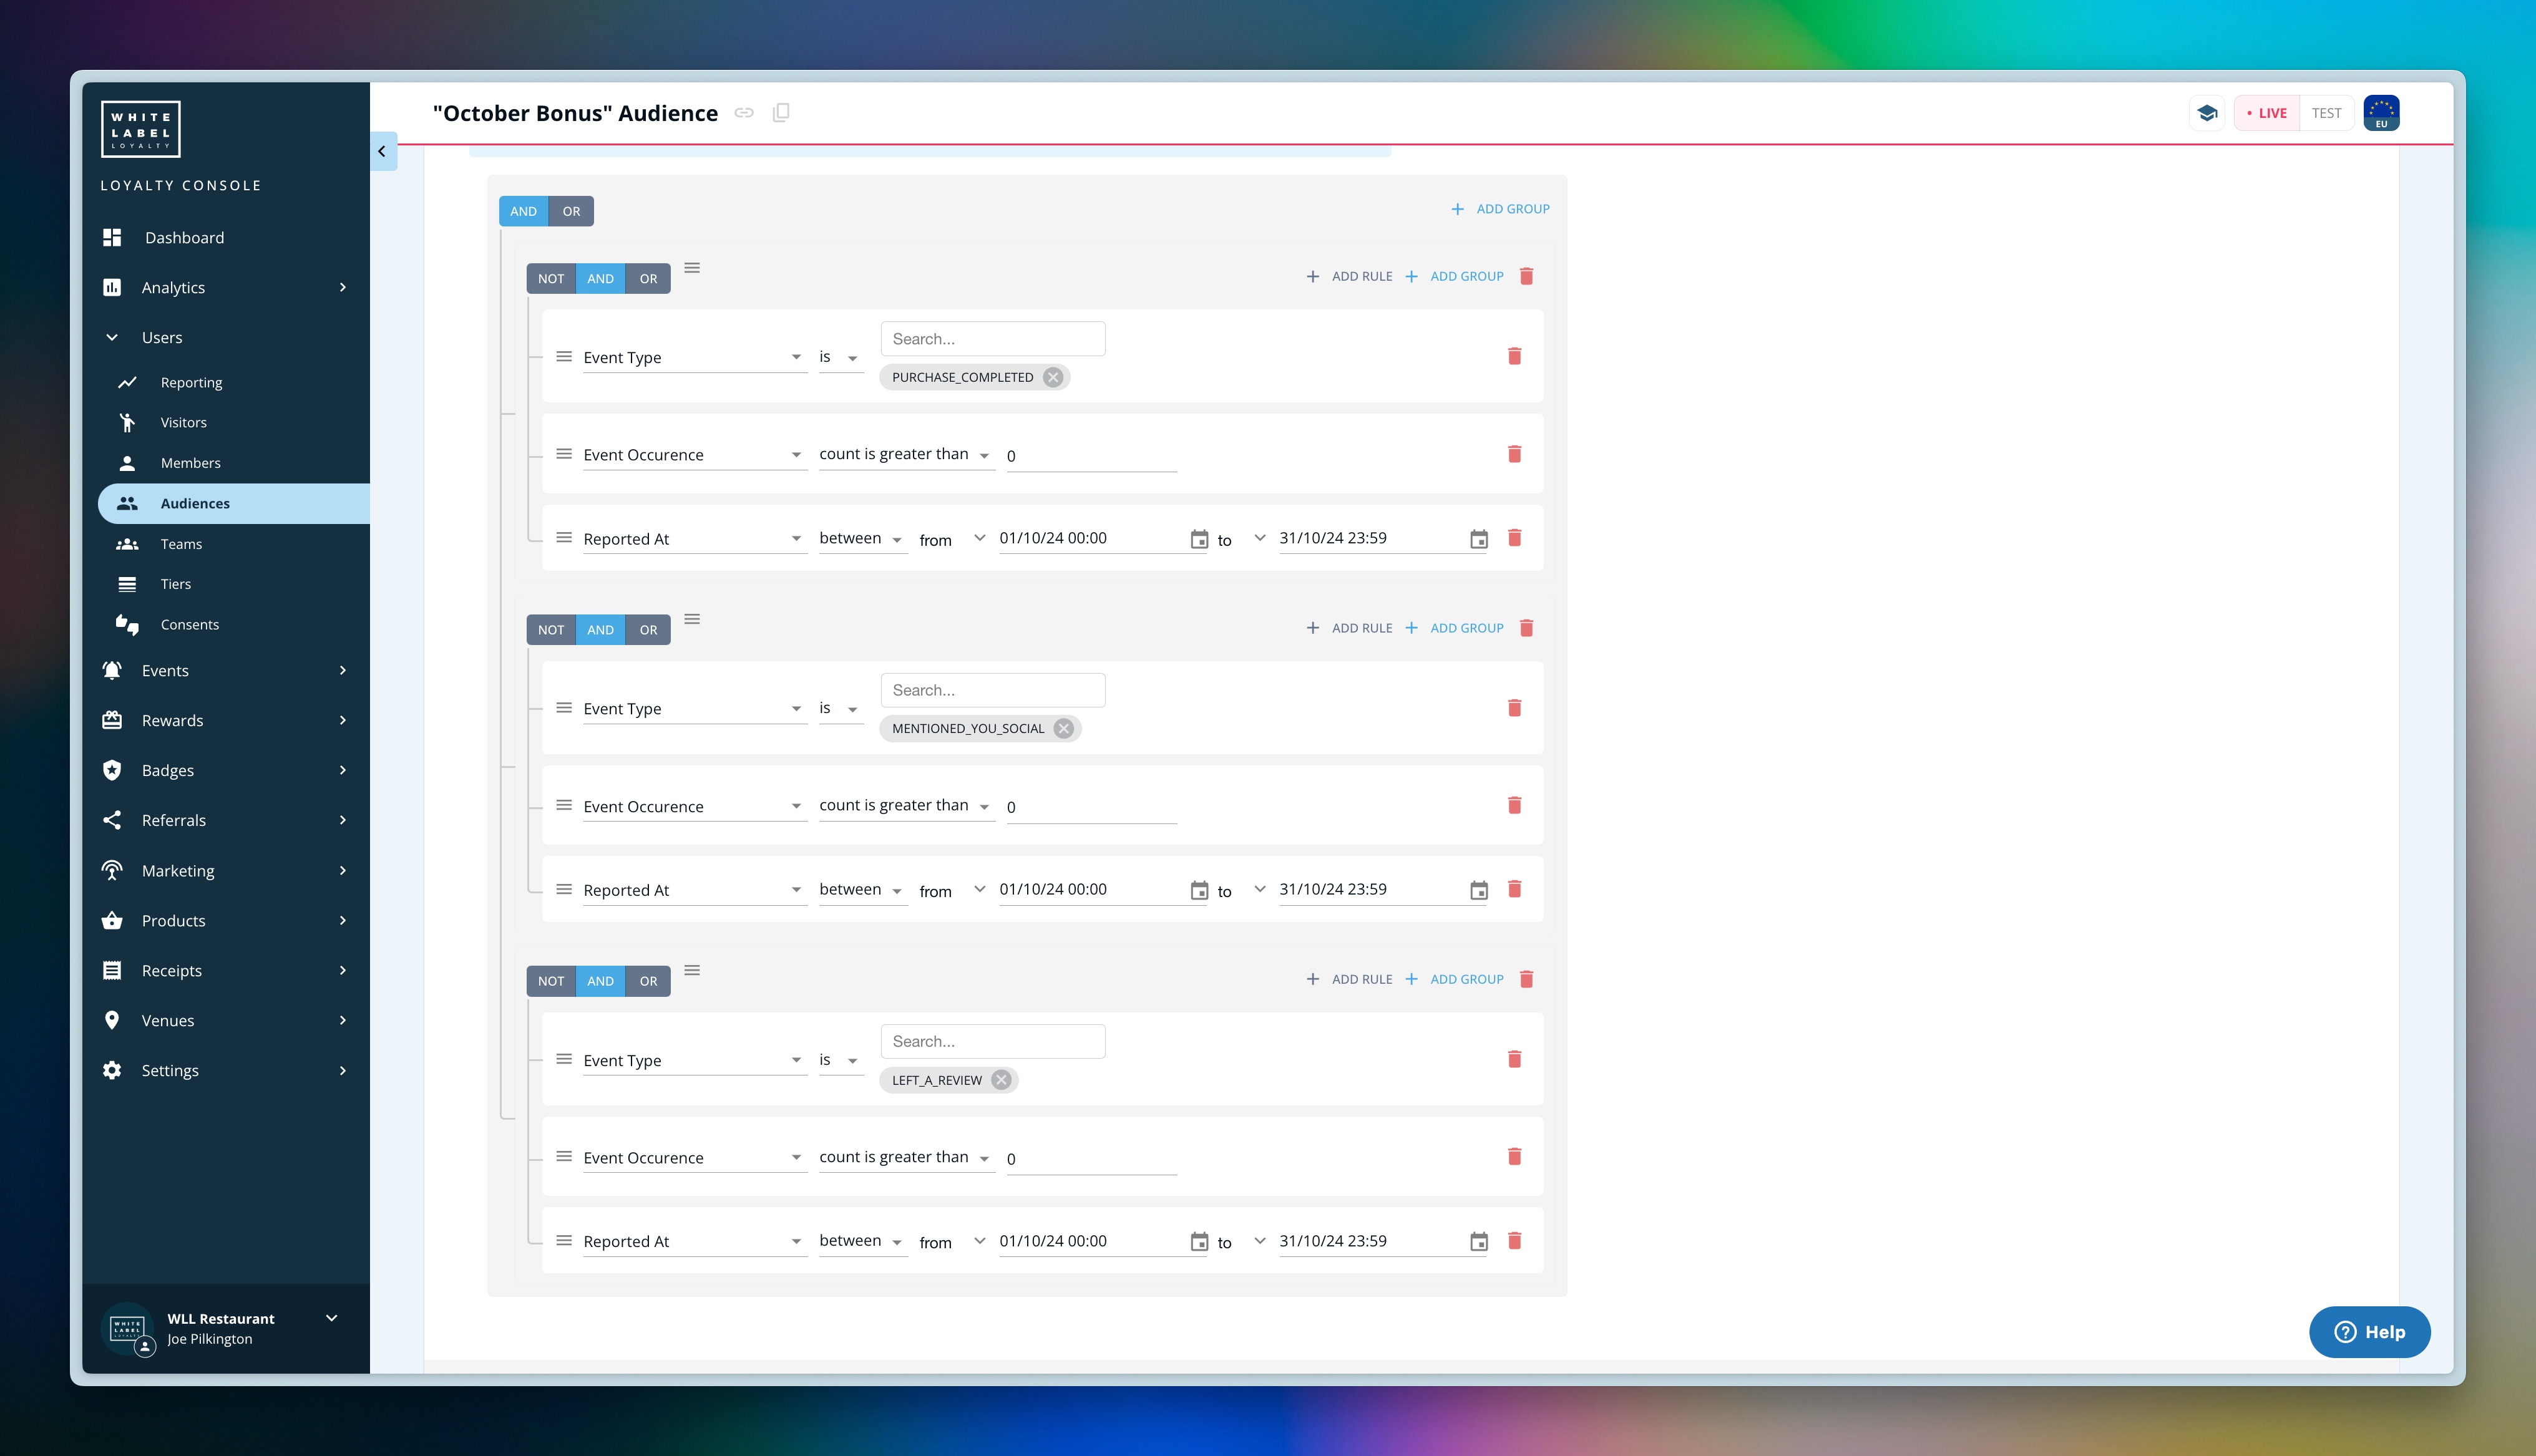Set first rule group to OR
This screenshot has height=1456, width=2536.
(x=648, y=279)
